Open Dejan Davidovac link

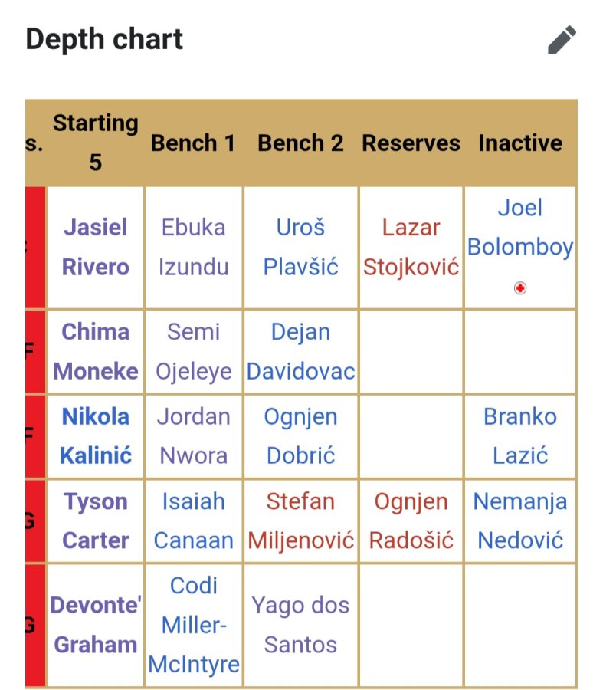pos(301,352)
